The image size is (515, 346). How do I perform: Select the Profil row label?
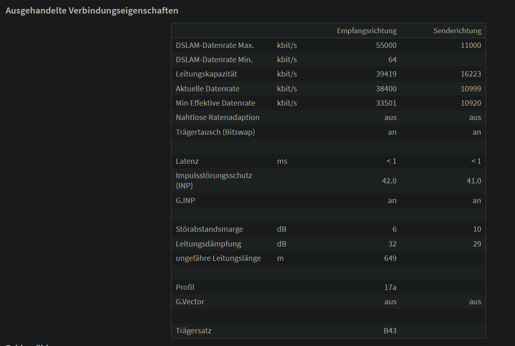(x=185, y=287)
